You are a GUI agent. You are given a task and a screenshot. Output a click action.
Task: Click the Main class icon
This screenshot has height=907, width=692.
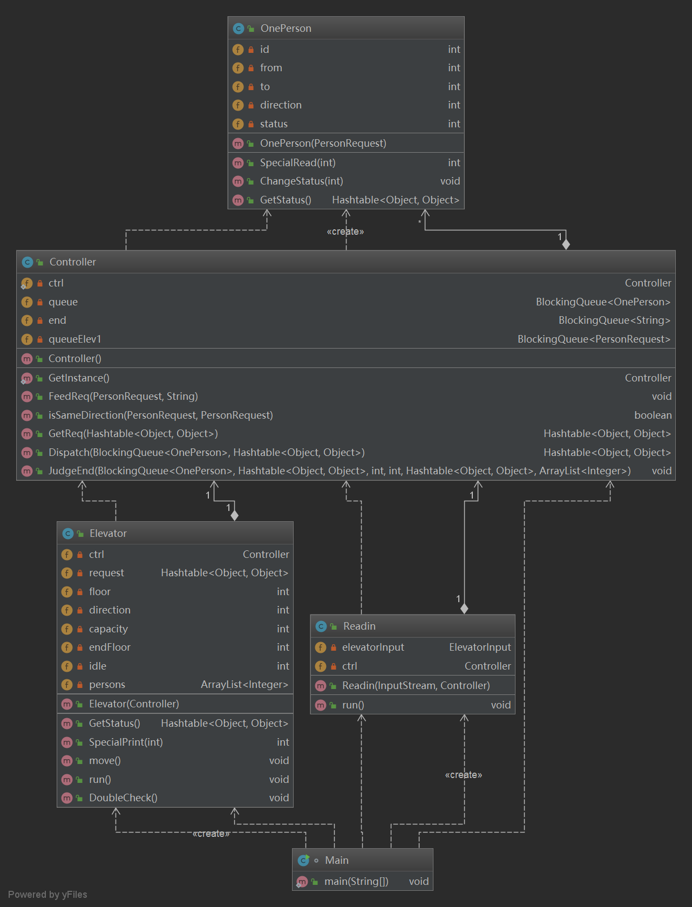[303, 860]
